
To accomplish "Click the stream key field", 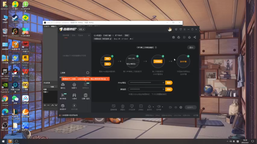I will point(146,89).
